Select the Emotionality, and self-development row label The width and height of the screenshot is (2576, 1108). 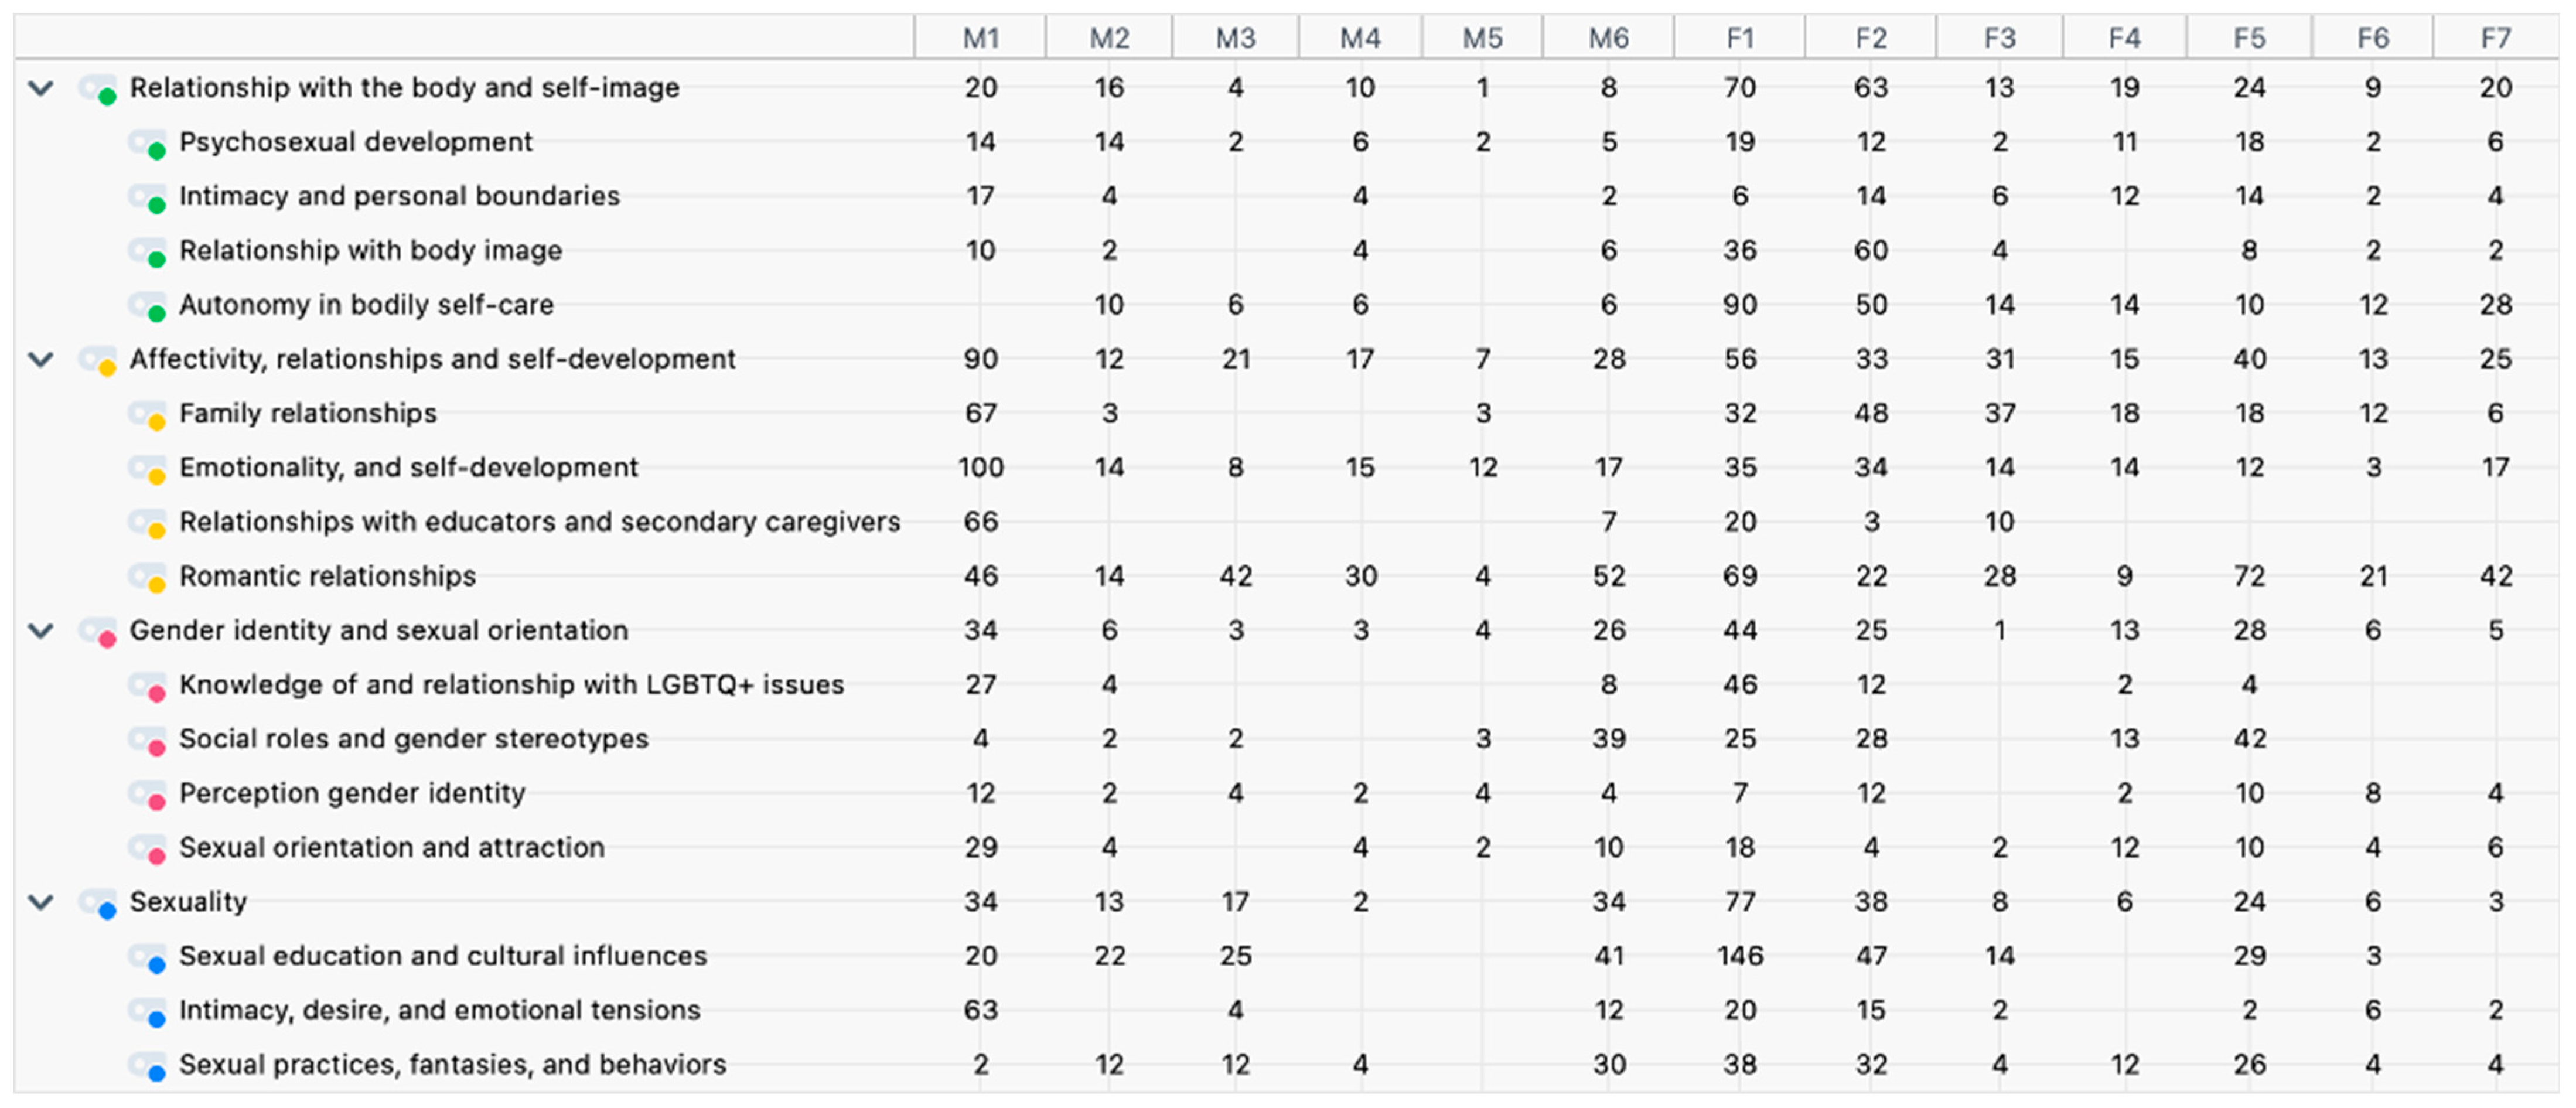408,468
